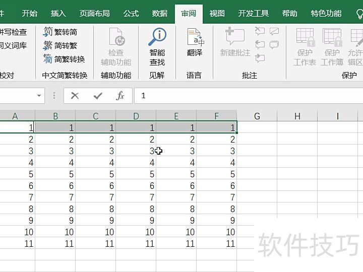Click the Spelling Check button

[13, 32]
